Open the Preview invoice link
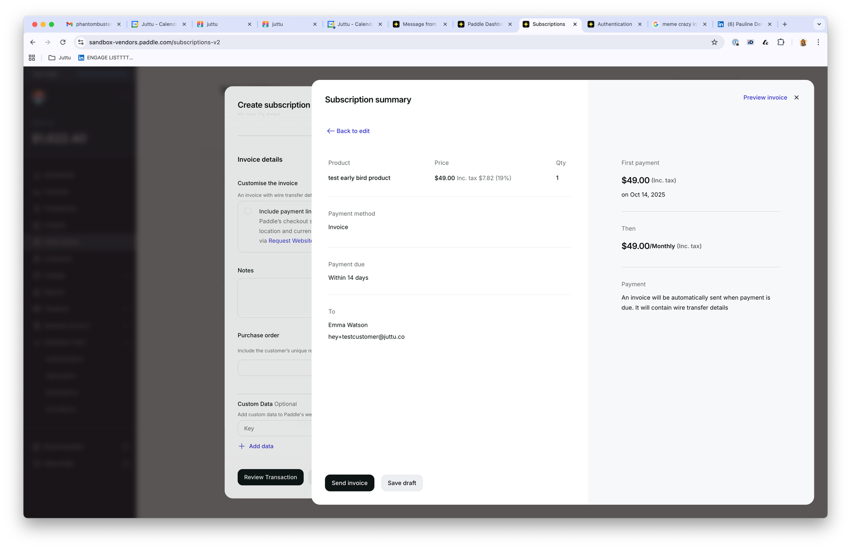This screenshot has width=851, height=549. tap(765, 97)
